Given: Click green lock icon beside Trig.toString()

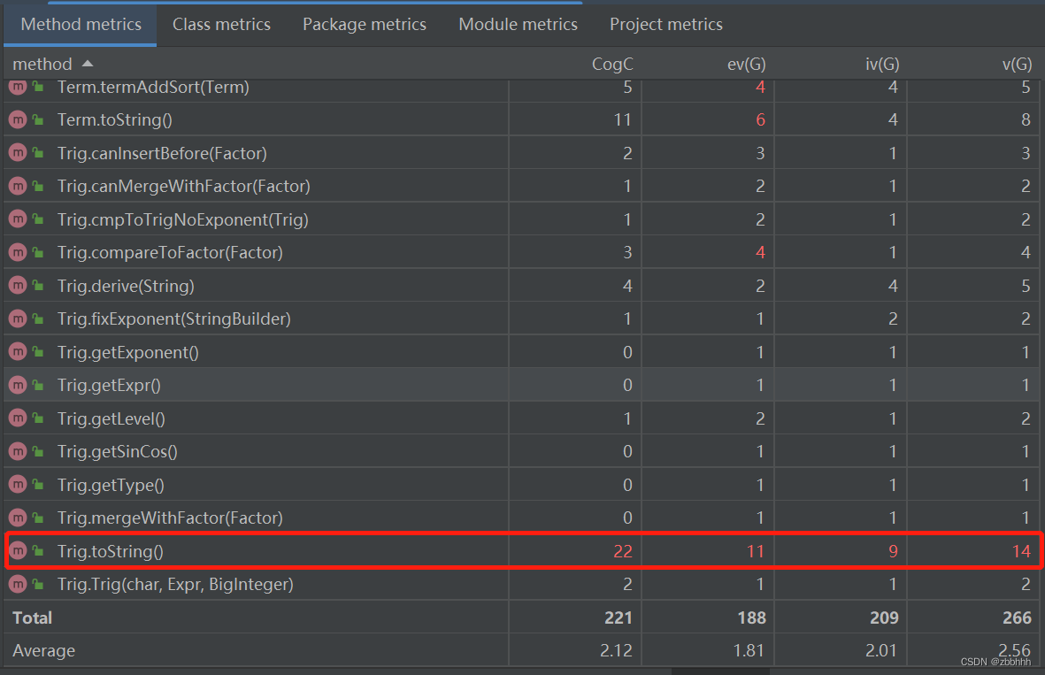Looking at the screenshot, I should click(x=39, y=550).
